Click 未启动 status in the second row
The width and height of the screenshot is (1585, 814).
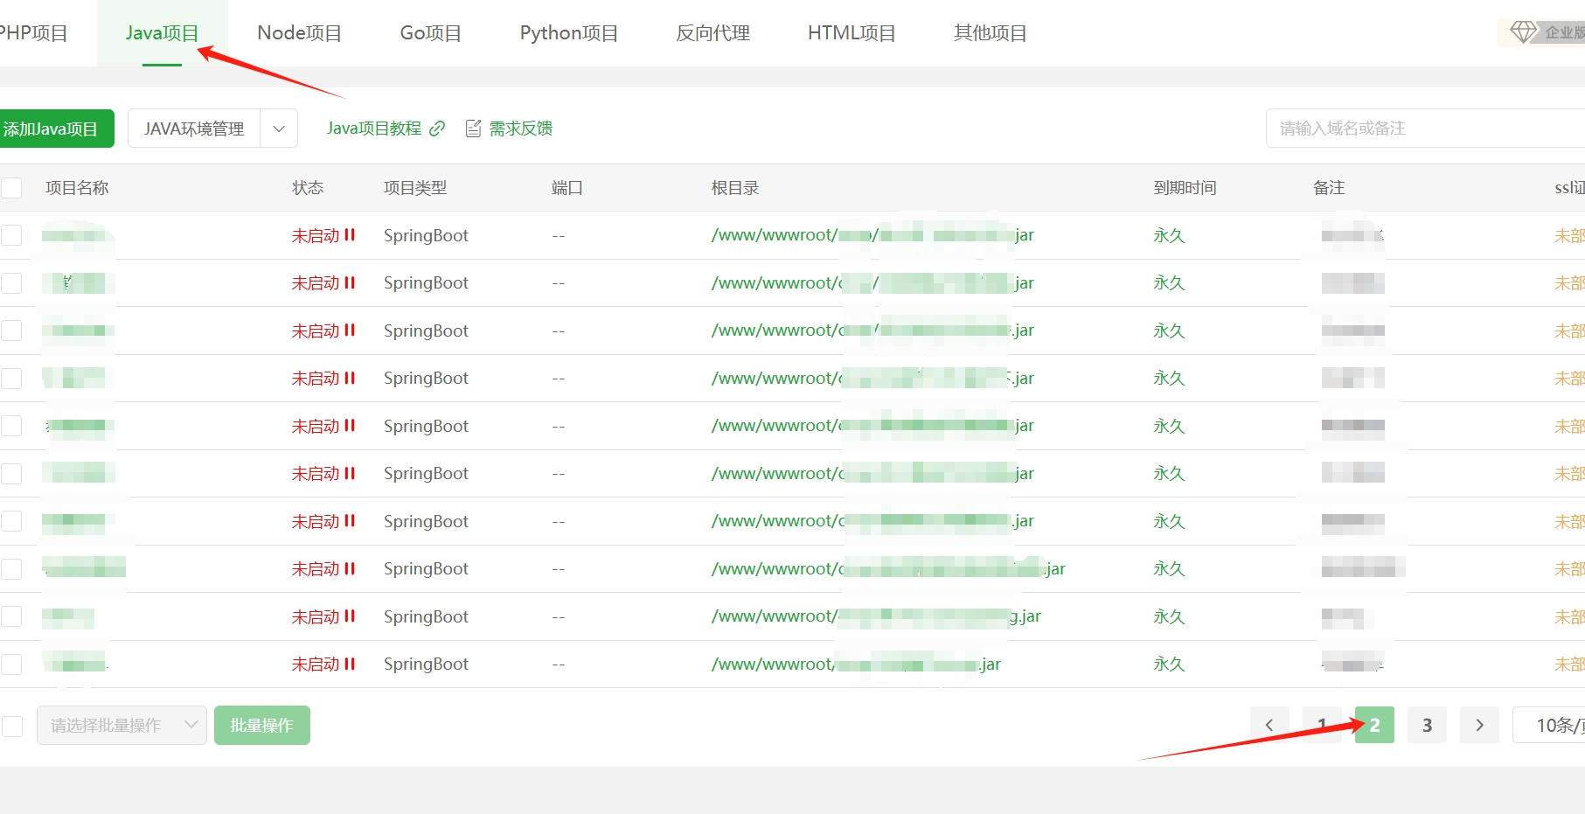tap(323, 283)
